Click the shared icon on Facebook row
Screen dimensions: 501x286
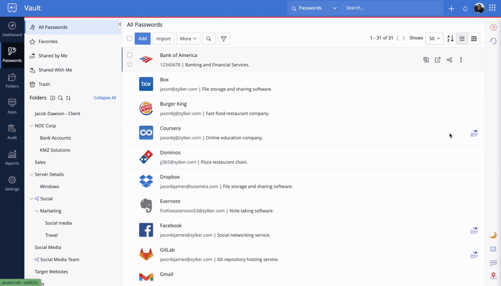[474, 230]
